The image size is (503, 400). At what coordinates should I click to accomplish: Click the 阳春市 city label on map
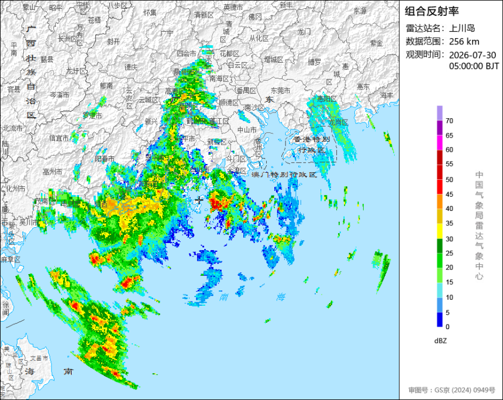(x=105, y=159)
